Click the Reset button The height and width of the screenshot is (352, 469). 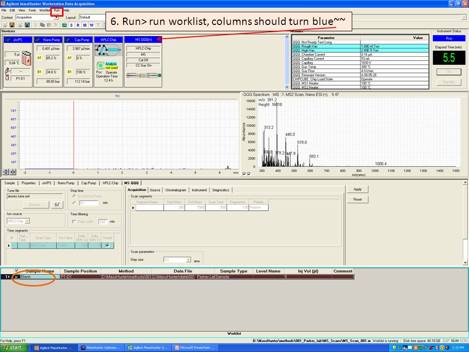pyautogui.click(x=358, y=199)
